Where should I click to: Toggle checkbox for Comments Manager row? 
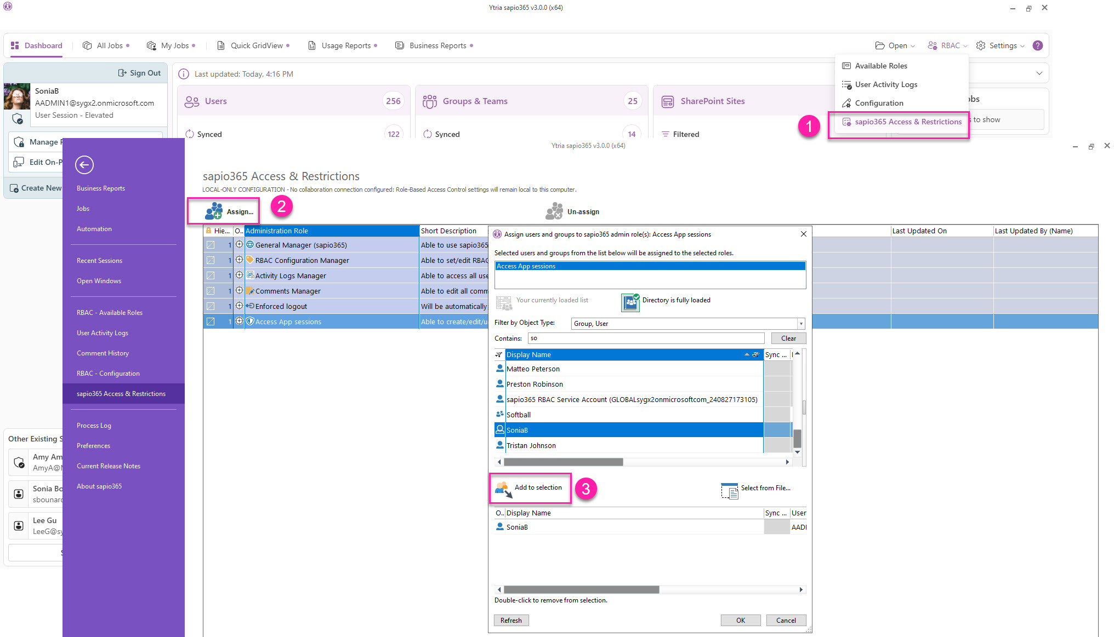click(x=211, y=291)
